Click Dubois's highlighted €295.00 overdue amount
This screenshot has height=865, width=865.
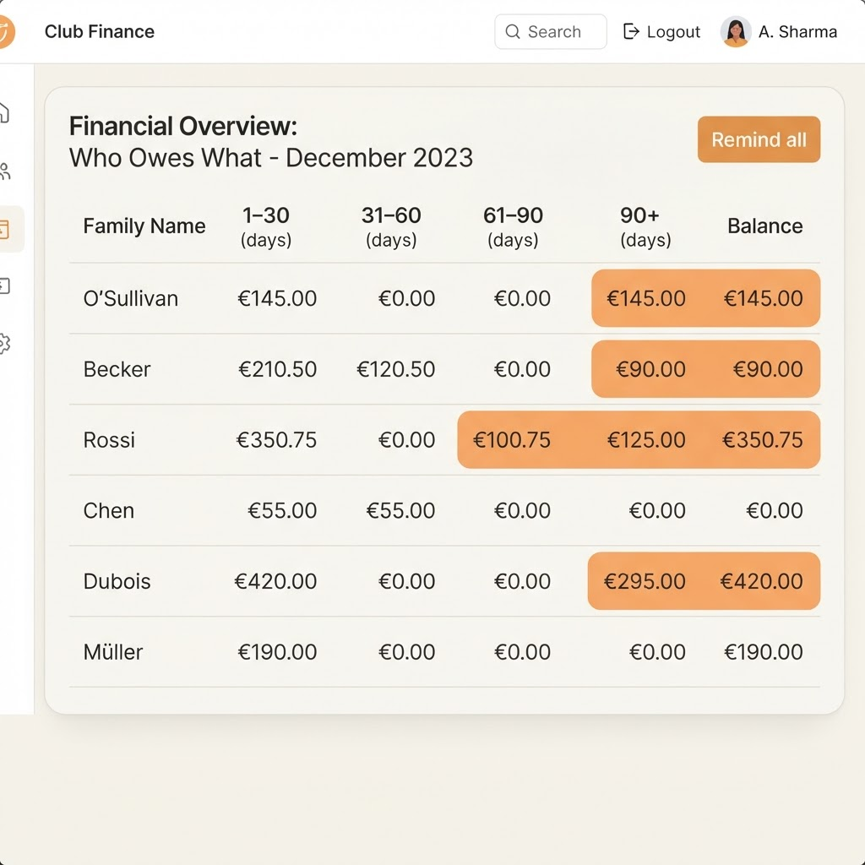pos(645,581)
